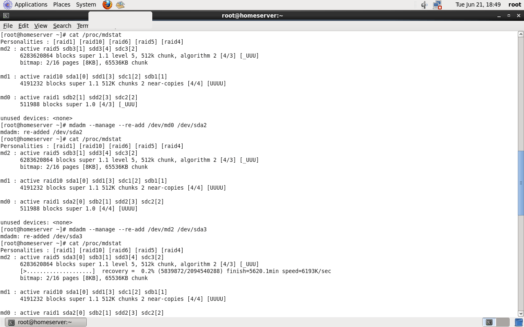Click the note-taking launcher beside Firefox
This screenshot has width=524, height=327.
120,5
